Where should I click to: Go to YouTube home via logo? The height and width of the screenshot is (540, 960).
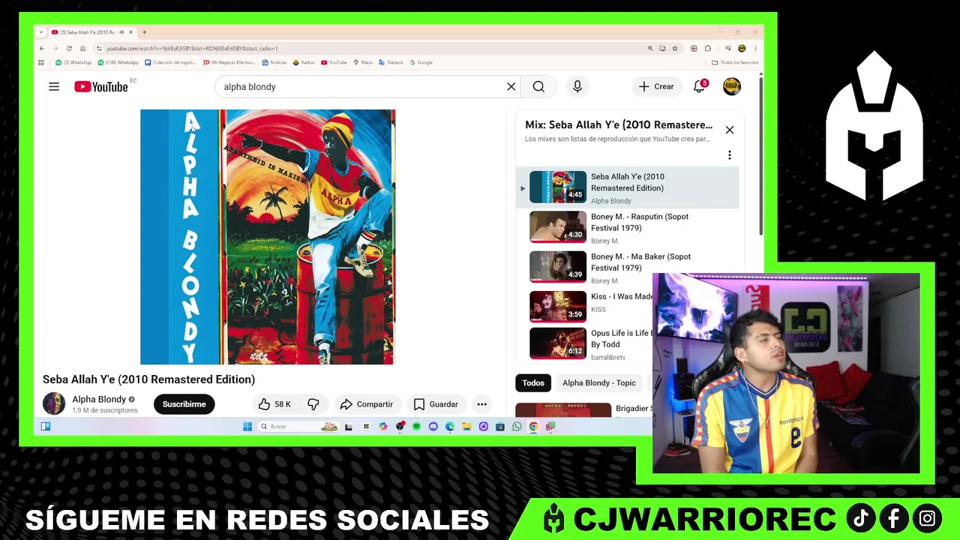(x=101, y=87)
